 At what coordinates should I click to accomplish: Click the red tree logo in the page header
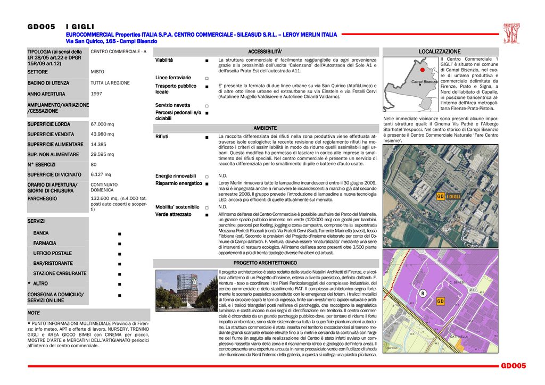511,34
